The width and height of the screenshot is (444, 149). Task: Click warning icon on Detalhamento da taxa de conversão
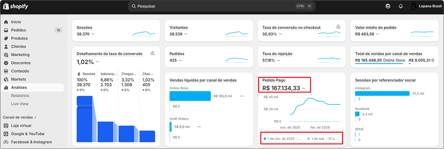[152, 53]
